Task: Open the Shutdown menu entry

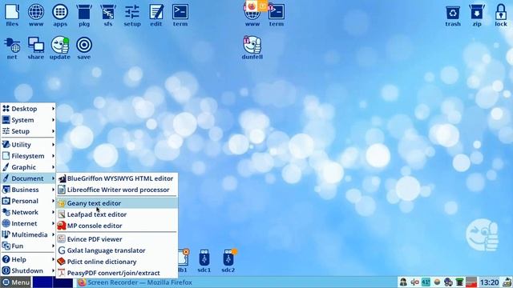Action: [28, 270]
